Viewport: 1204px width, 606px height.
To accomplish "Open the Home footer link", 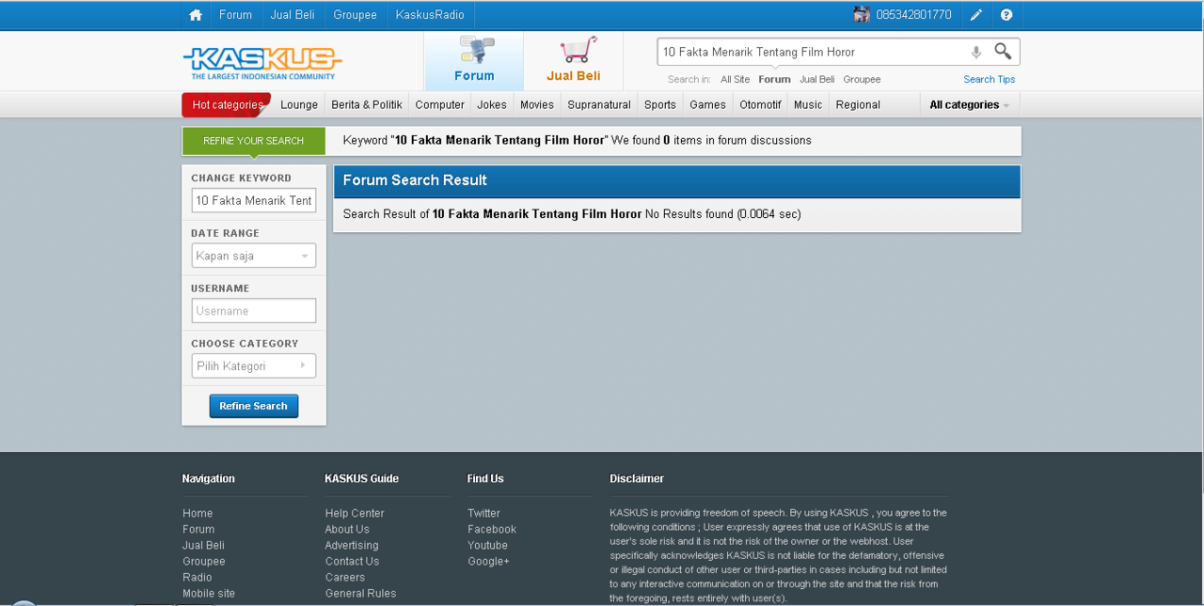I will pos(198,513).
